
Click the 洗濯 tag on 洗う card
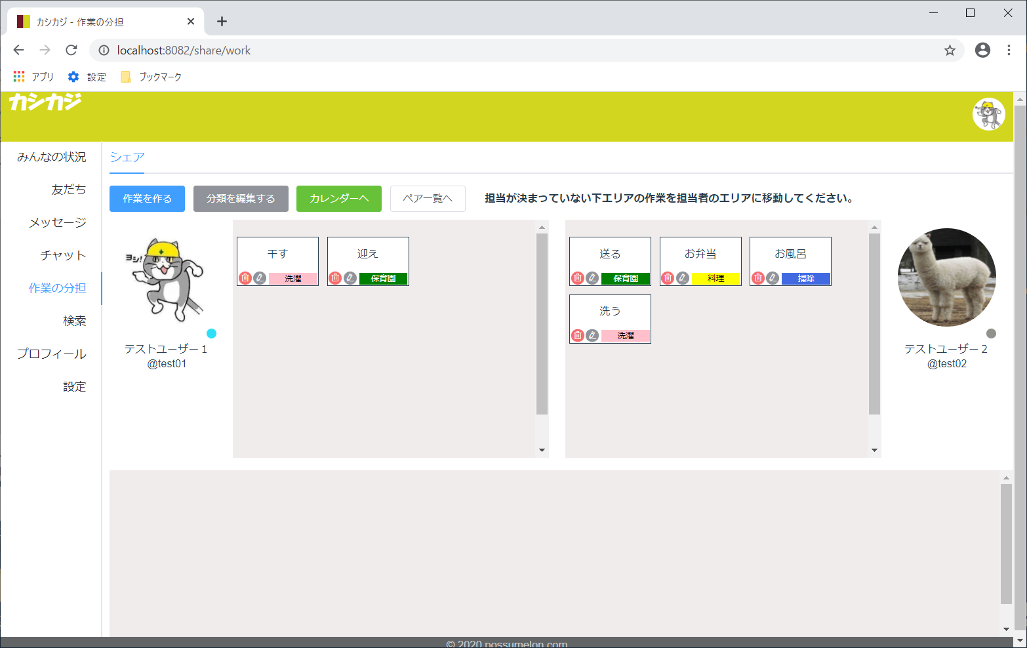(626, 336)
